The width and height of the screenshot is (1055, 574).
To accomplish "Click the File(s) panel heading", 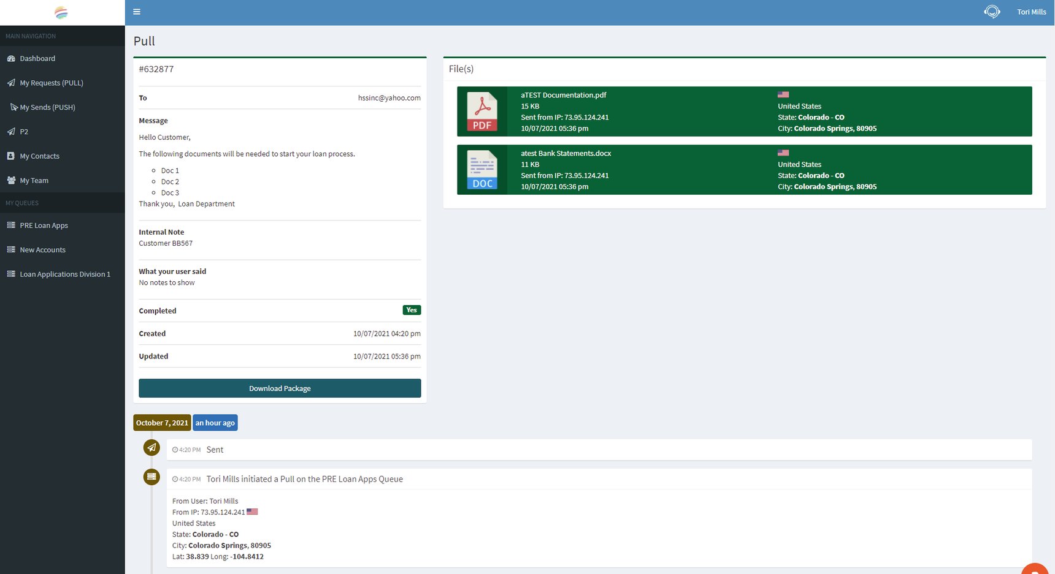I will coord(461,69).
